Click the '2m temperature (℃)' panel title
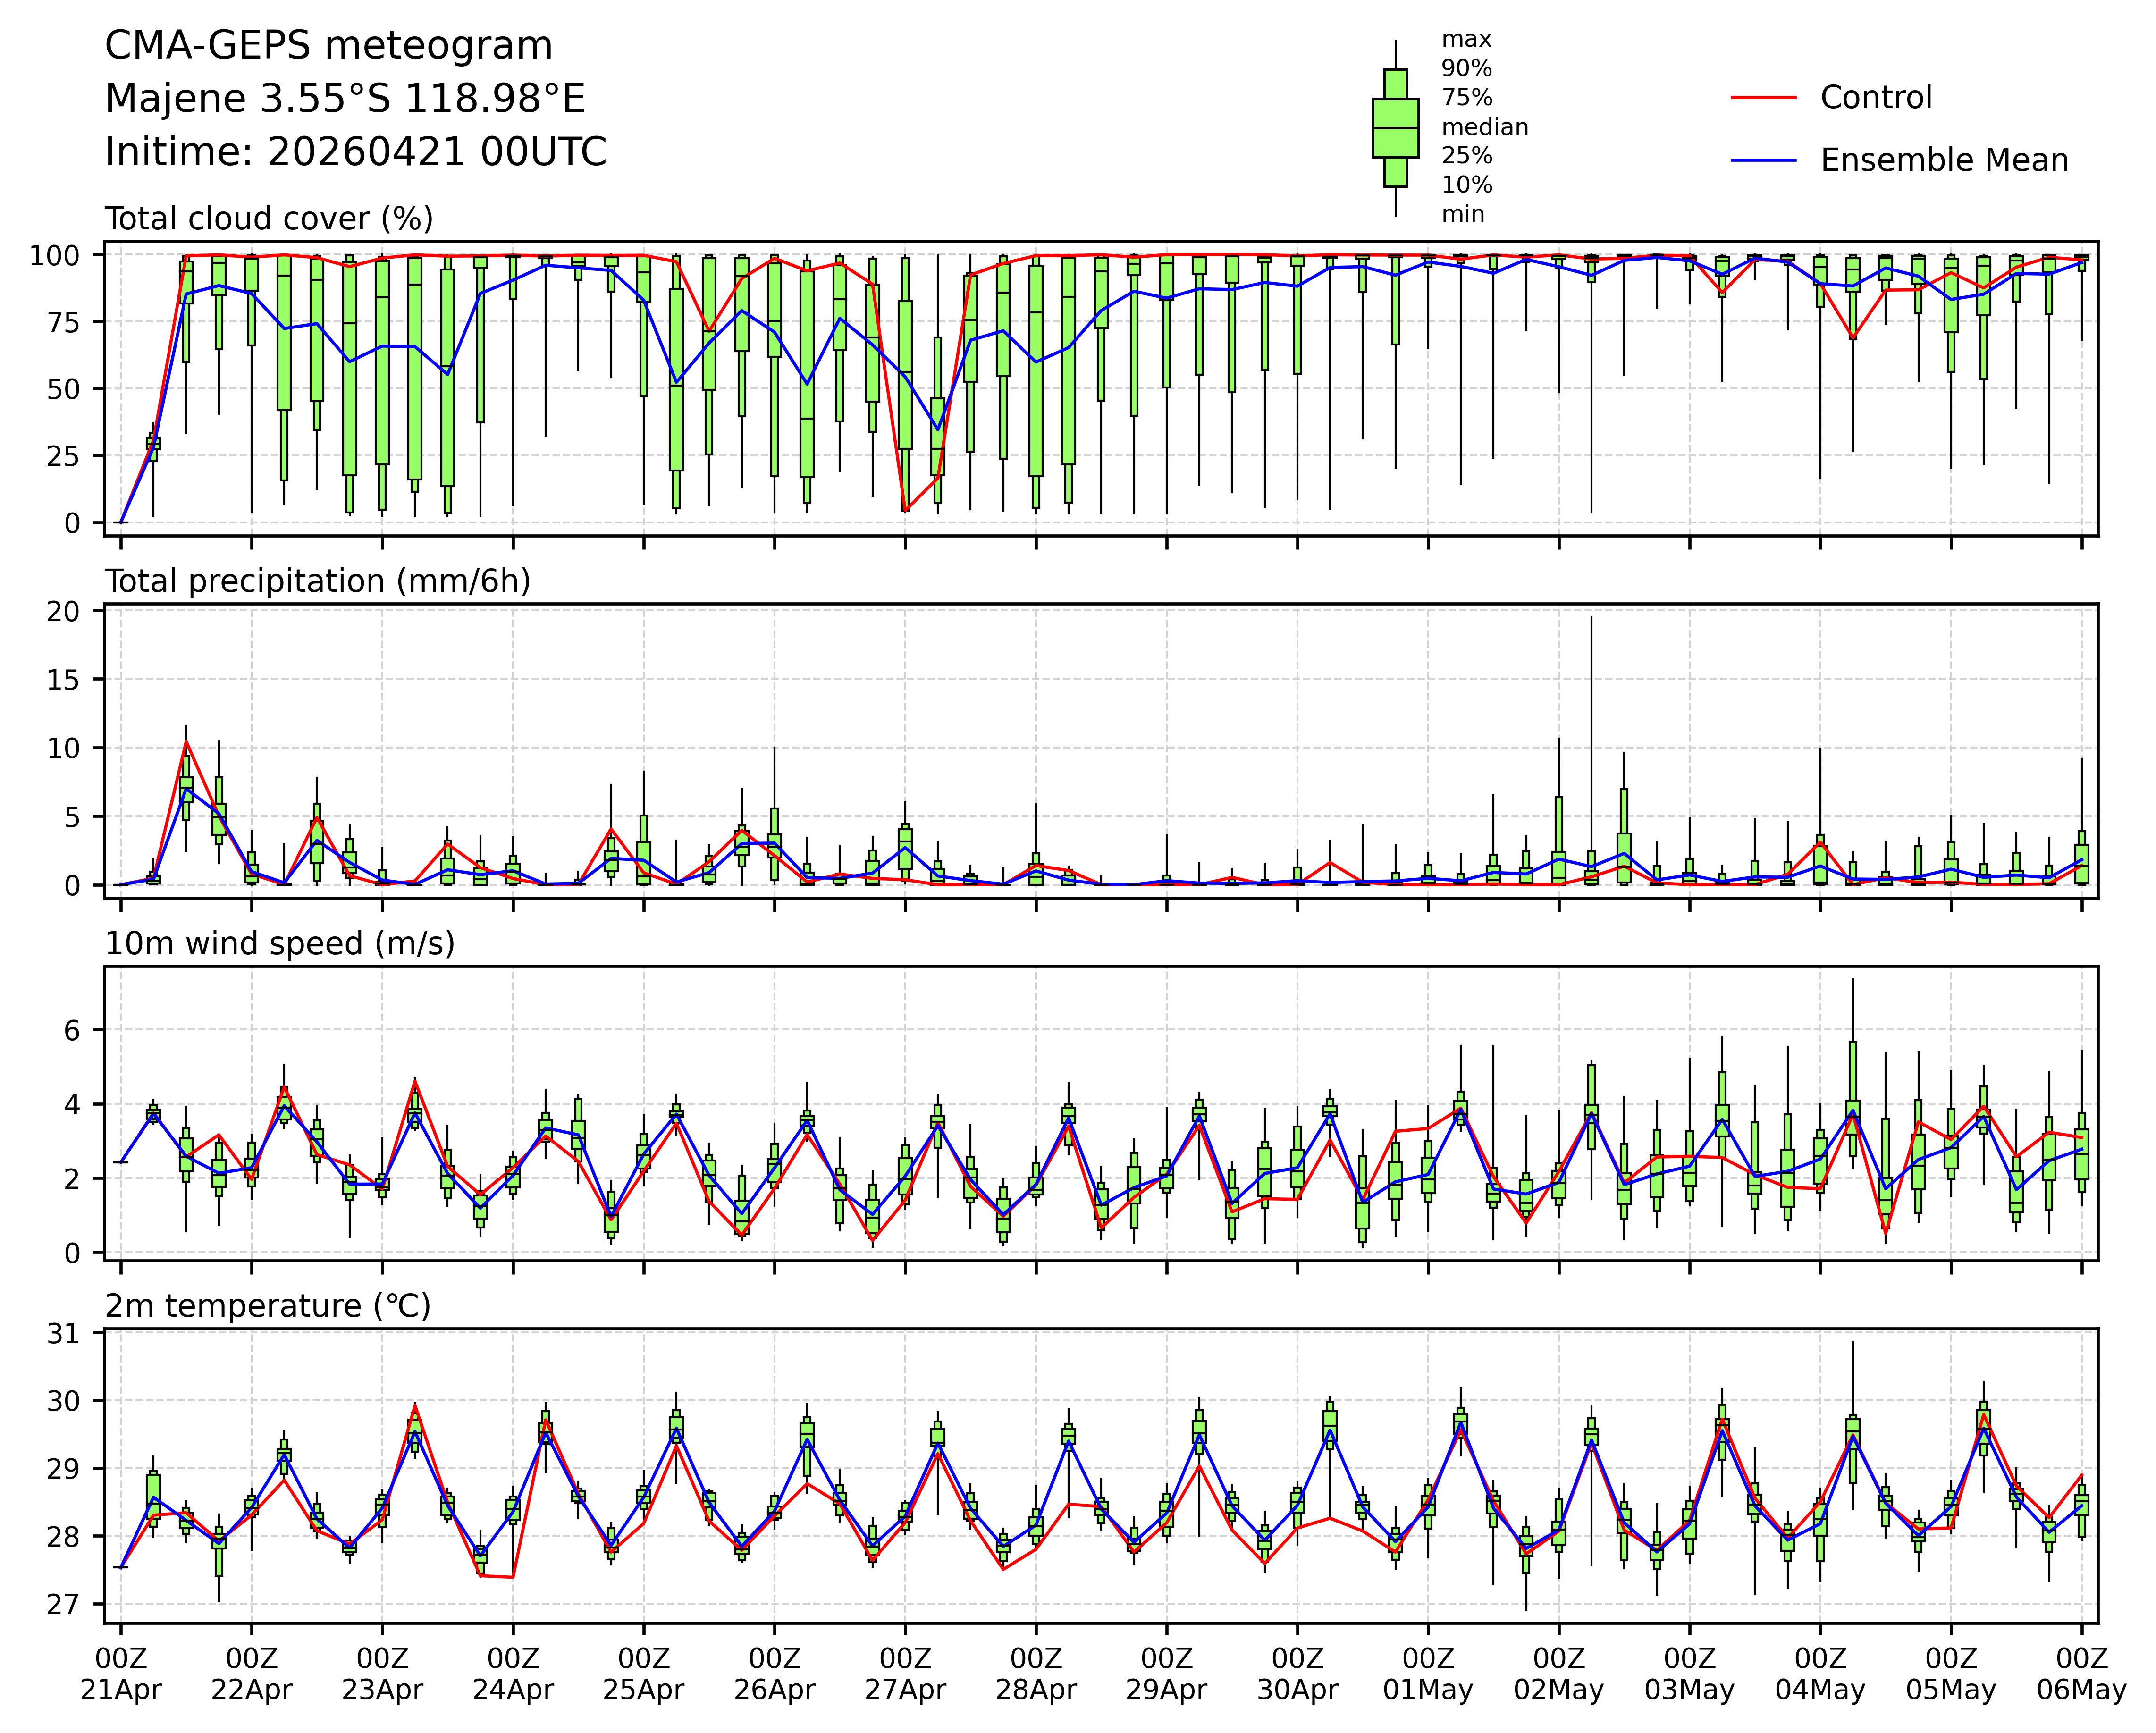Screen dimensions: 2156x1733 pyautogui.click(x=268, y=1306)
